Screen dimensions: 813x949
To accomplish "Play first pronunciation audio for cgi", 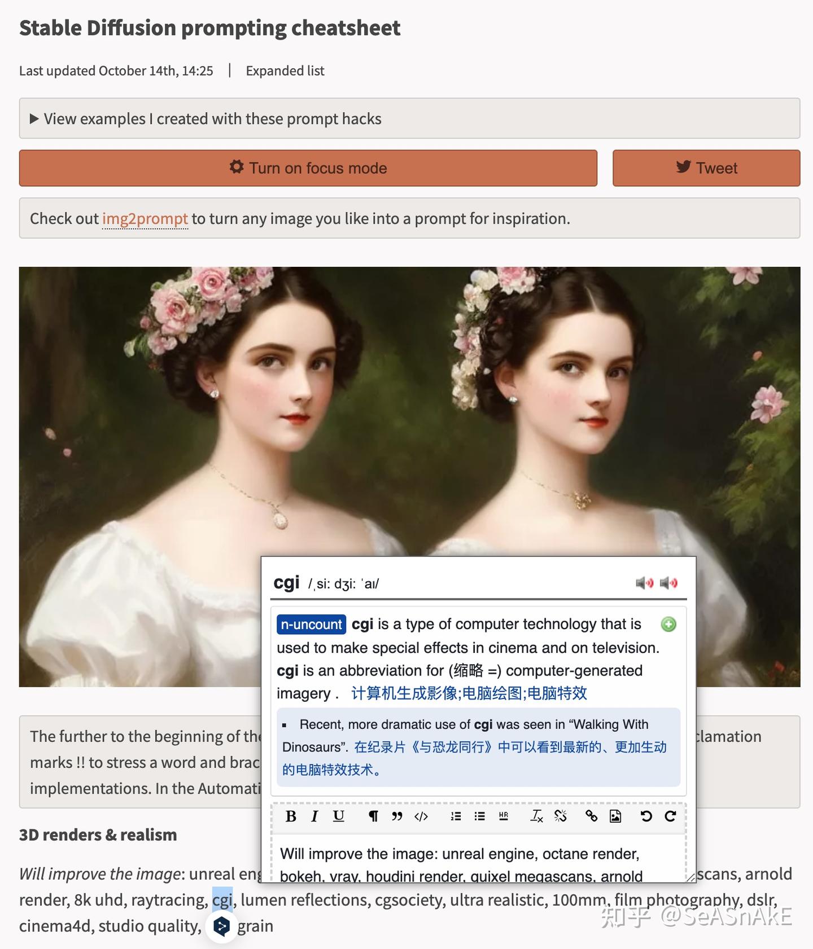I will [x=644, y=583].
